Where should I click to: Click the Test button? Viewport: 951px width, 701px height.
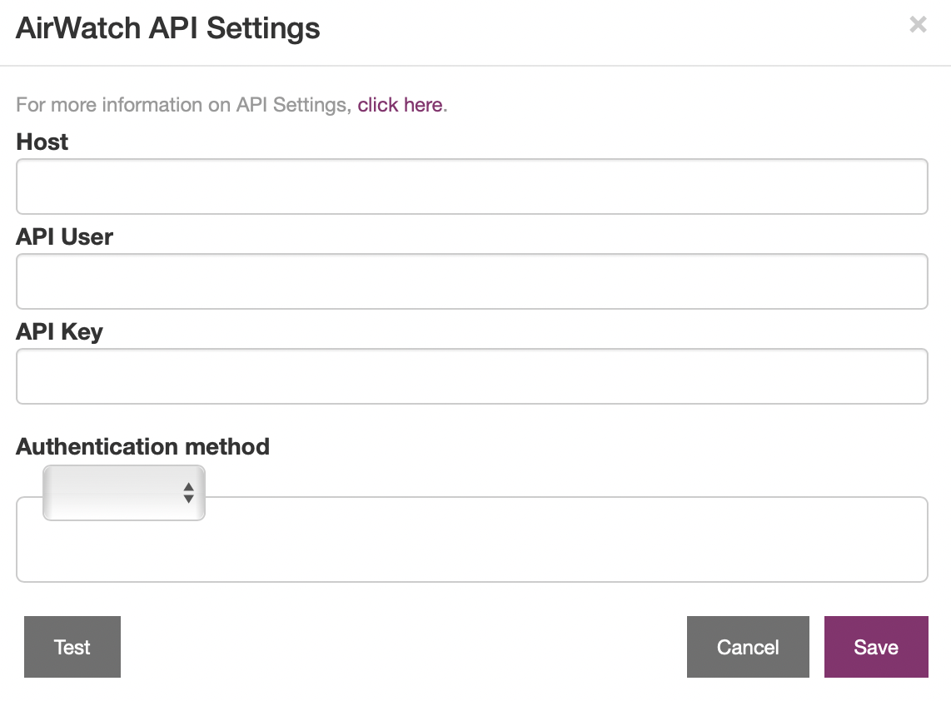tap(72, 647)
